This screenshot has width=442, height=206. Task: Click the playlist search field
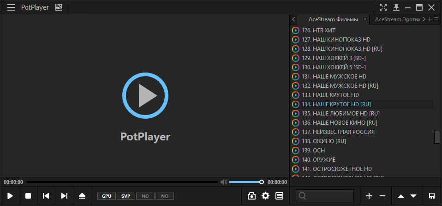(x=325, y=196)
